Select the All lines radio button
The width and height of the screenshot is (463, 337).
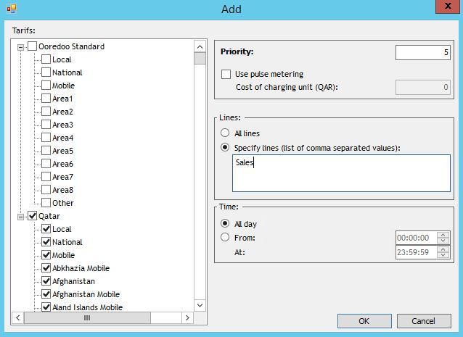226,133
